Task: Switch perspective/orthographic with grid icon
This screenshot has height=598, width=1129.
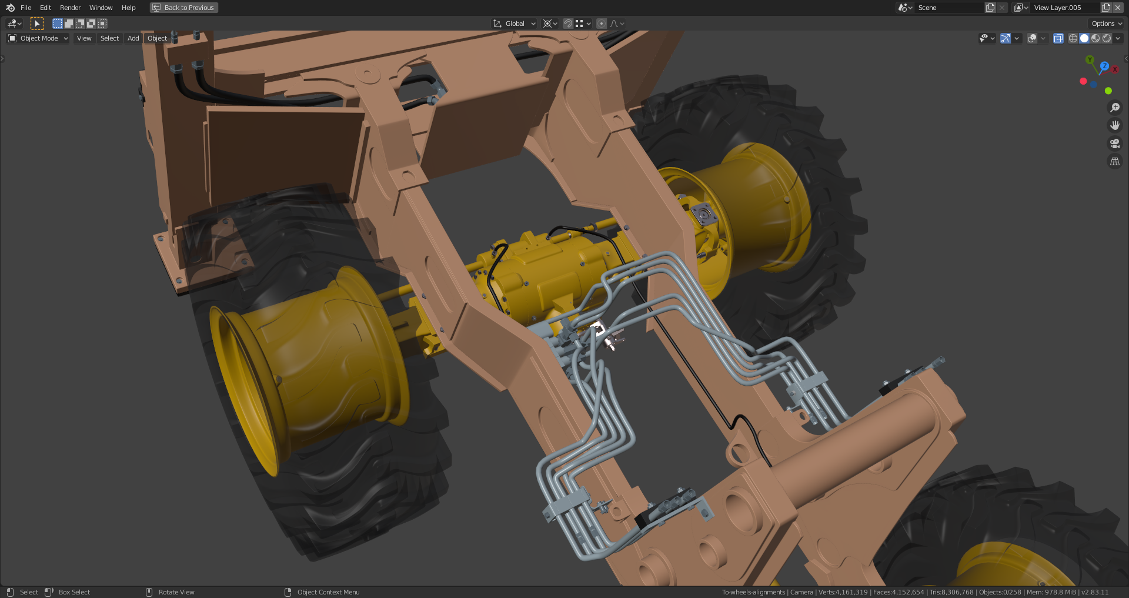Action: (1114, 161)
